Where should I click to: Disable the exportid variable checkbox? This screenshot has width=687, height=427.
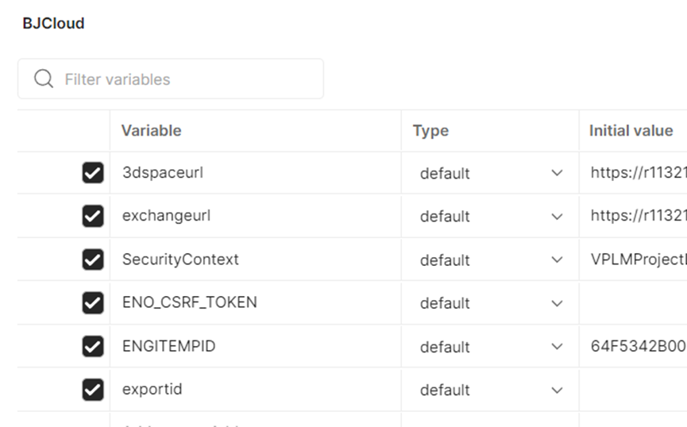(93, 390)
